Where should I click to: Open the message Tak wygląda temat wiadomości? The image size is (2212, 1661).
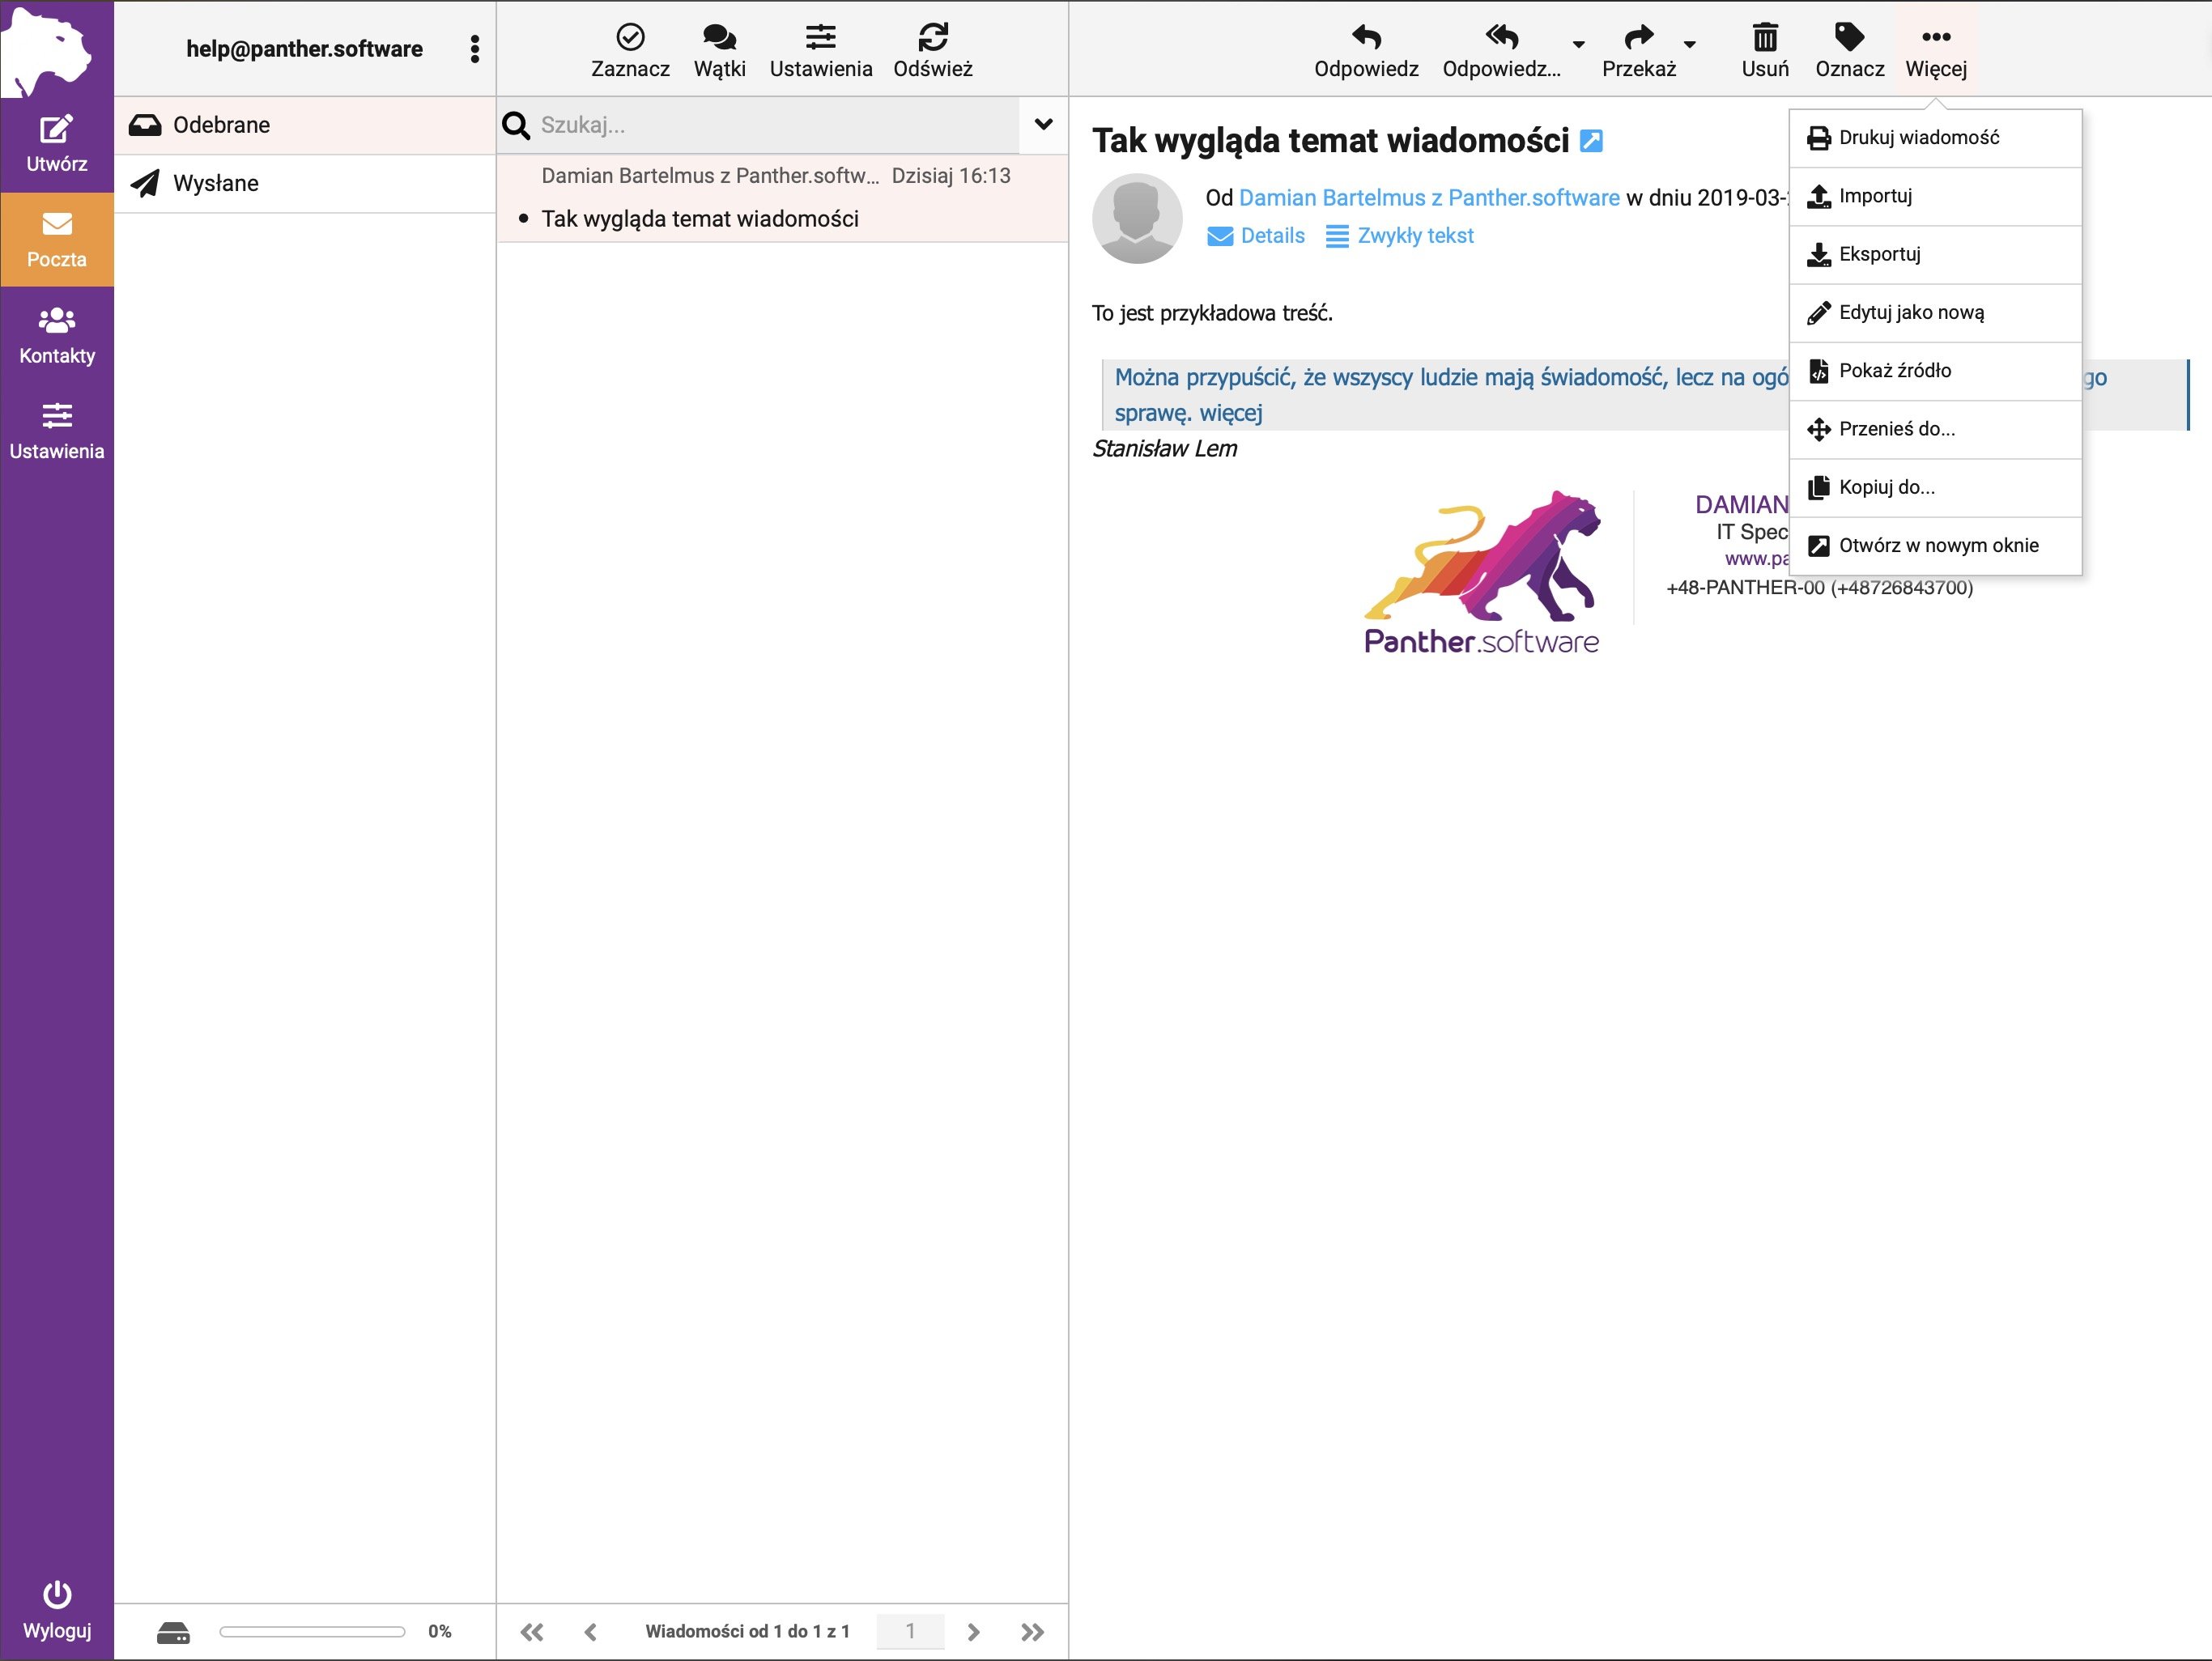tap(699, 219)
